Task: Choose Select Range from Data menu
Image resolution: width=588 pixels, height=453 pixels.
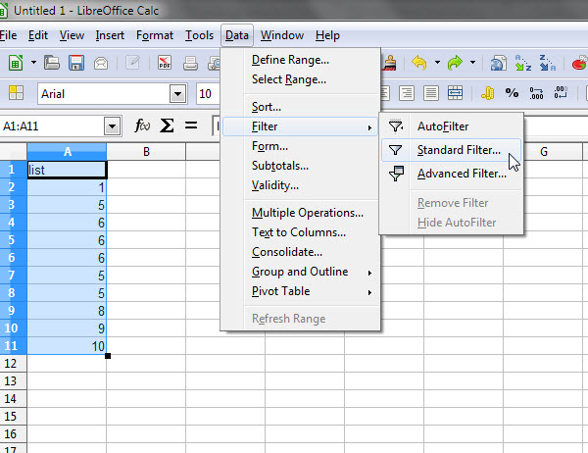Action: [x=300, y=79]
